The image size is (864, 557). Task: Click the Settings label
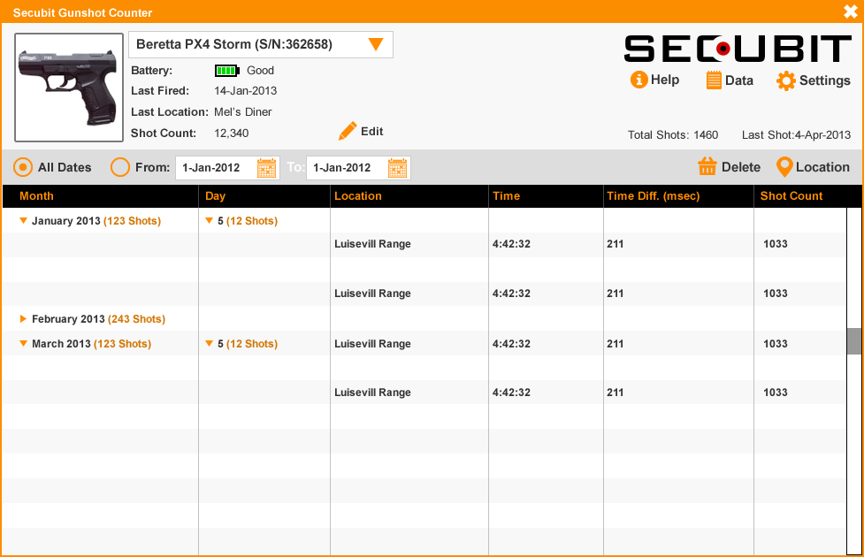(x=824, y=80)
